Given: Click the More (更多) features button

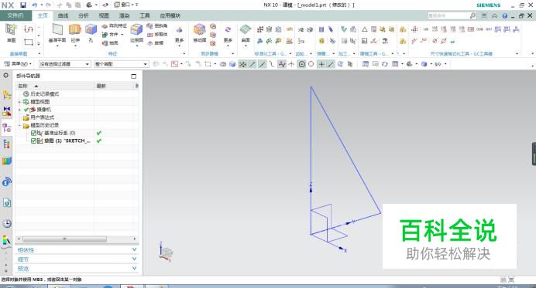Looking at the screenshot, I should [179, 34].
